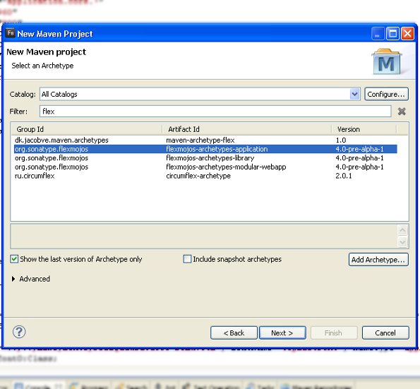Expand the Advanced section
Screen dimensions: 420x389
13,279
